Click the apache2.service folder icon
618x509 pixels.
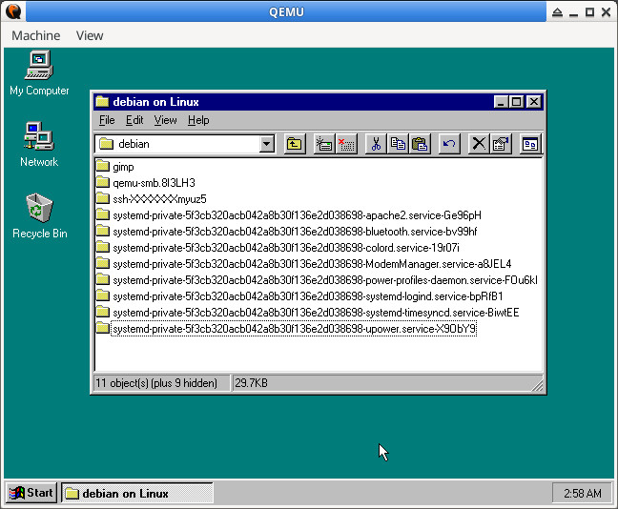[102, 214]
